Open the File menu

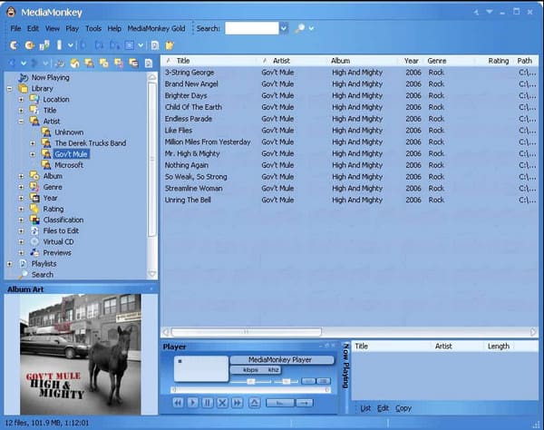coord(15,28)
